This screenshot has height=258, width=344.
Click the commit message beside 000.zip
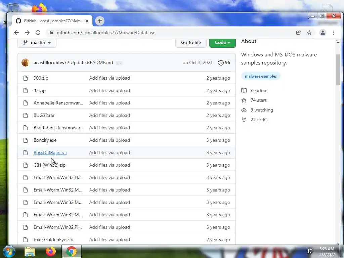[x=110, y=78]
